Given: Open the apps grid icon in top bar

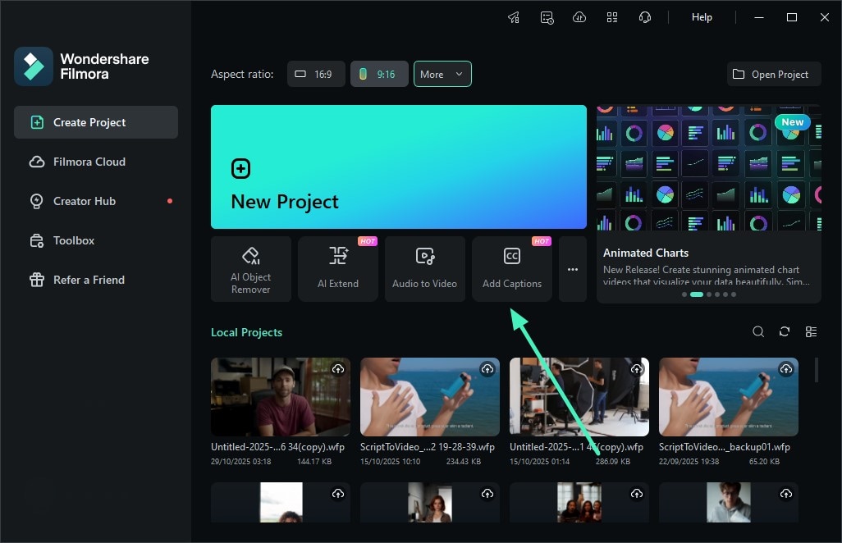Looking at the screenshot, I should pyautogui.click(x=612, y=18).
